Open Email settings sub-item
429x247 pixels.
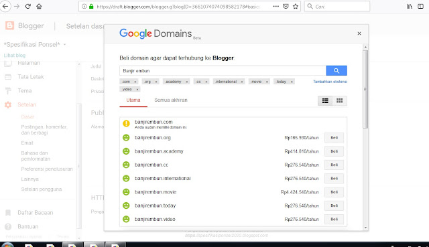tap(27, 143)
